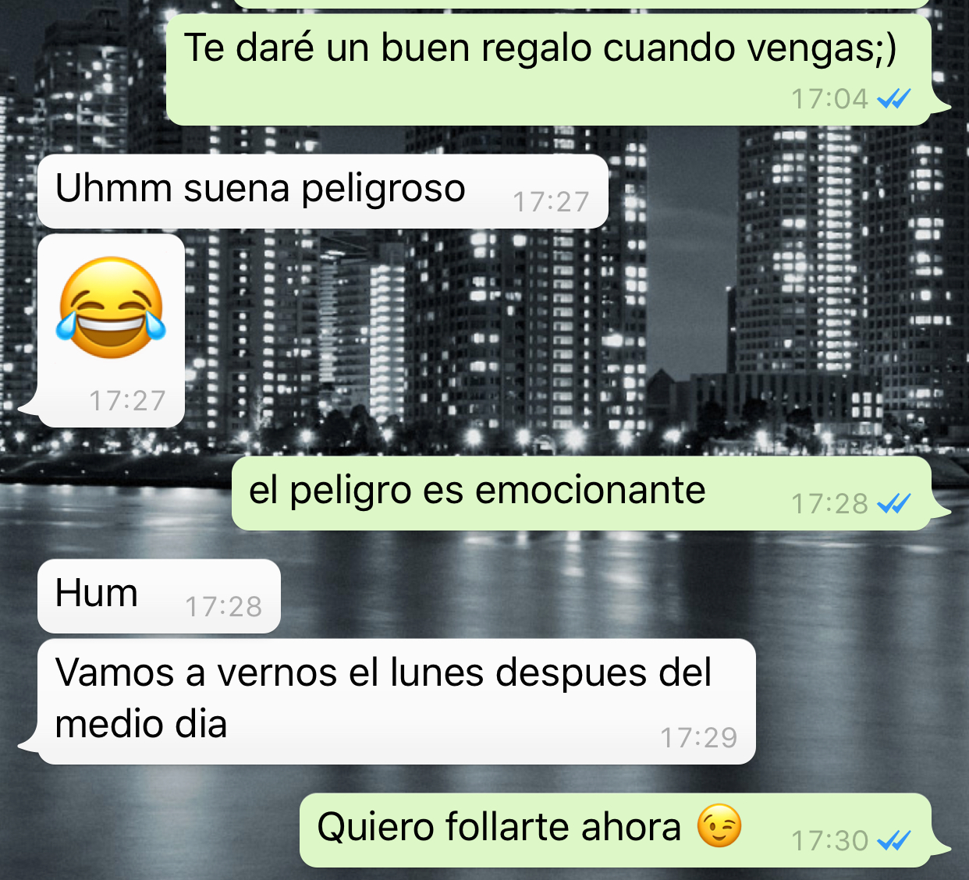Select the 'Te daré un buen regalo' message bubble
The width and height of the screenshot is (969, 880).
pos(550,70)
